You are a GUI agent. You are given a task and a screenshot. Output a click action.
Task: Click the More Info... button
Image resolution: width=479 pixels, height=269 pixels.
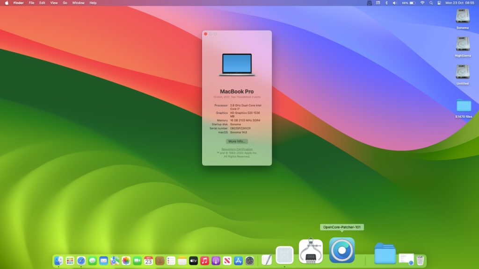click(x=237, y=141)
